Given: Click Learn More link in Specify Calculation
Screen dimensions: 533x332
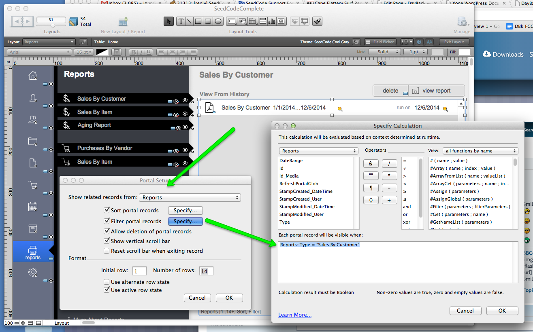Looking at the screenshot, I should [x=294, y=315].
